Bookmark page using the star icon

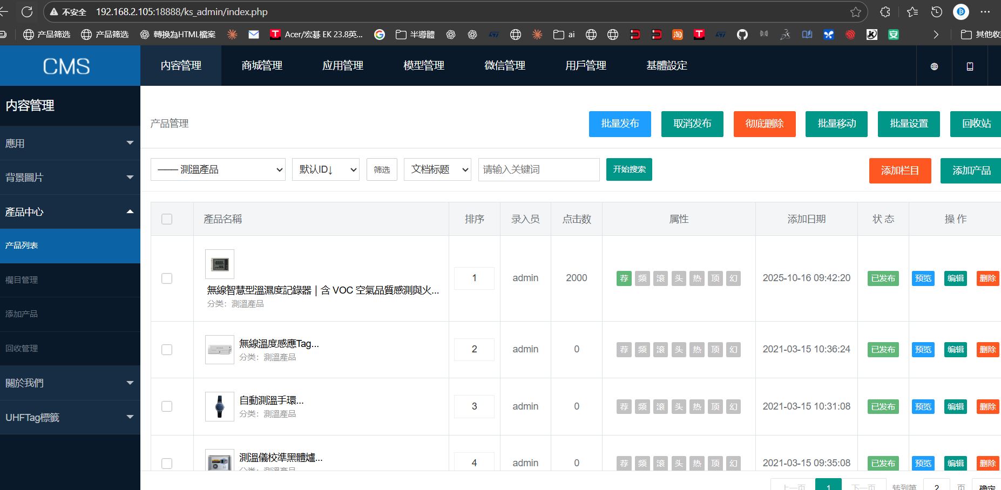pyautogui.click(x=856, y=12)
